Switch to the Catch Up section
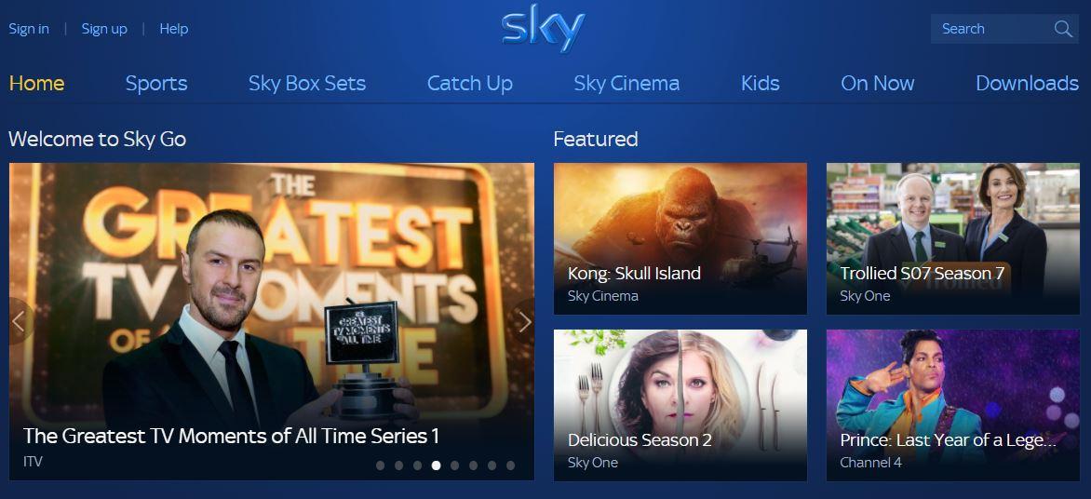 click(470, 84)
